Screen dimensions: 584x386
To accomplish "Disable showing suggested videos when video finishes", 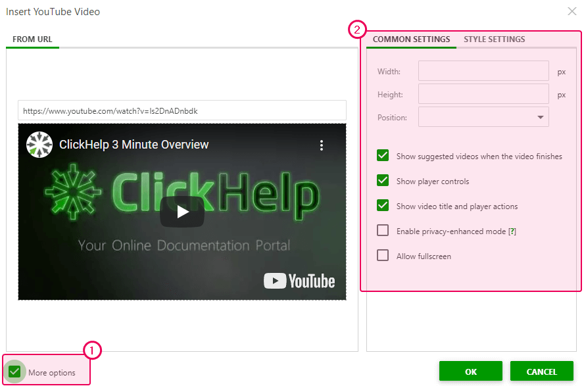I will click(382, 156).
